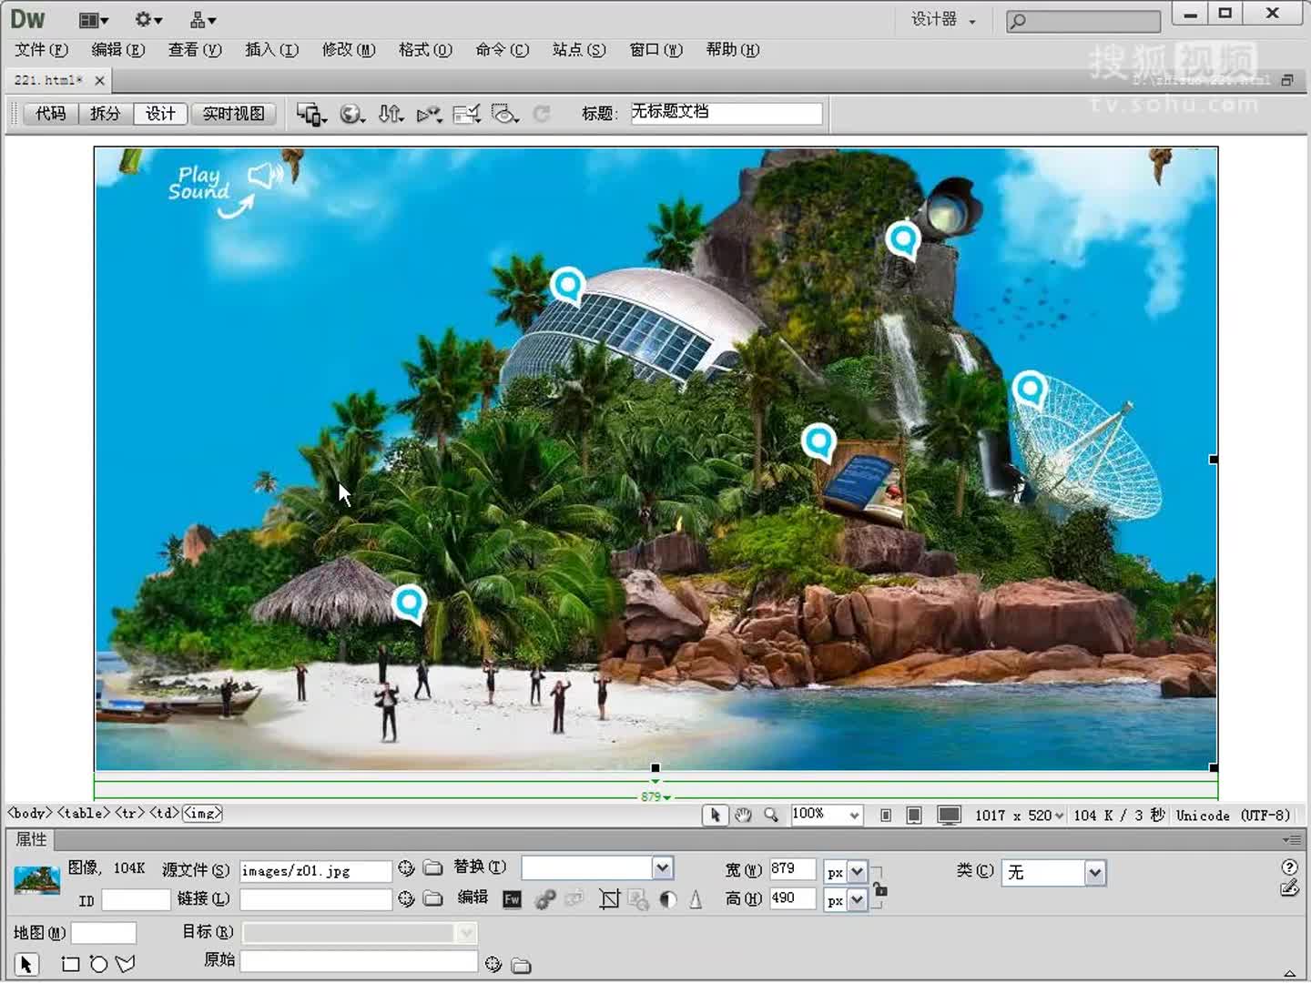Close the 221.html document tab
The height and width of the screenshot is (983, 1311).
[x=99, y=81]
